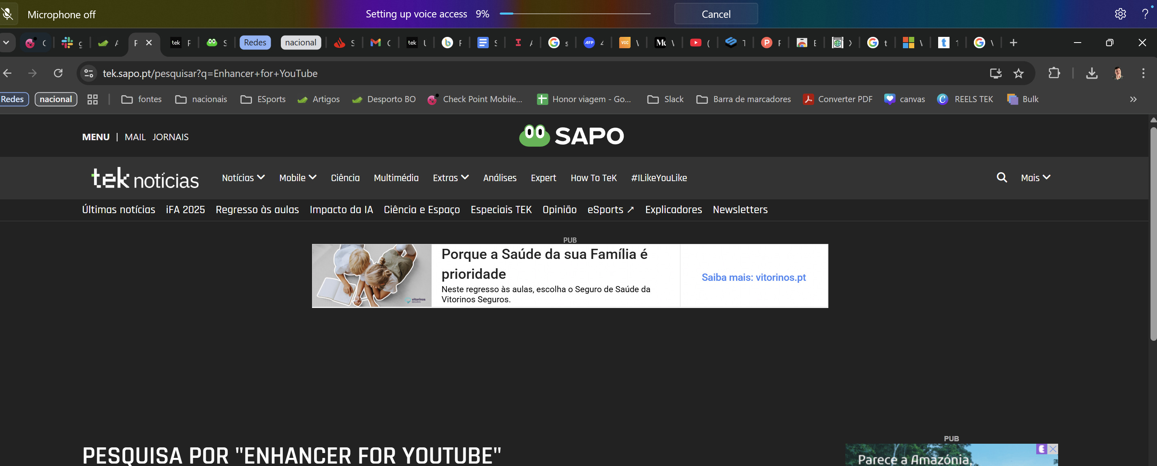The height and width of the screenshot is (466, 1157).
Task: Open the tab groups grid icon
Action: (x=92, y=99)
